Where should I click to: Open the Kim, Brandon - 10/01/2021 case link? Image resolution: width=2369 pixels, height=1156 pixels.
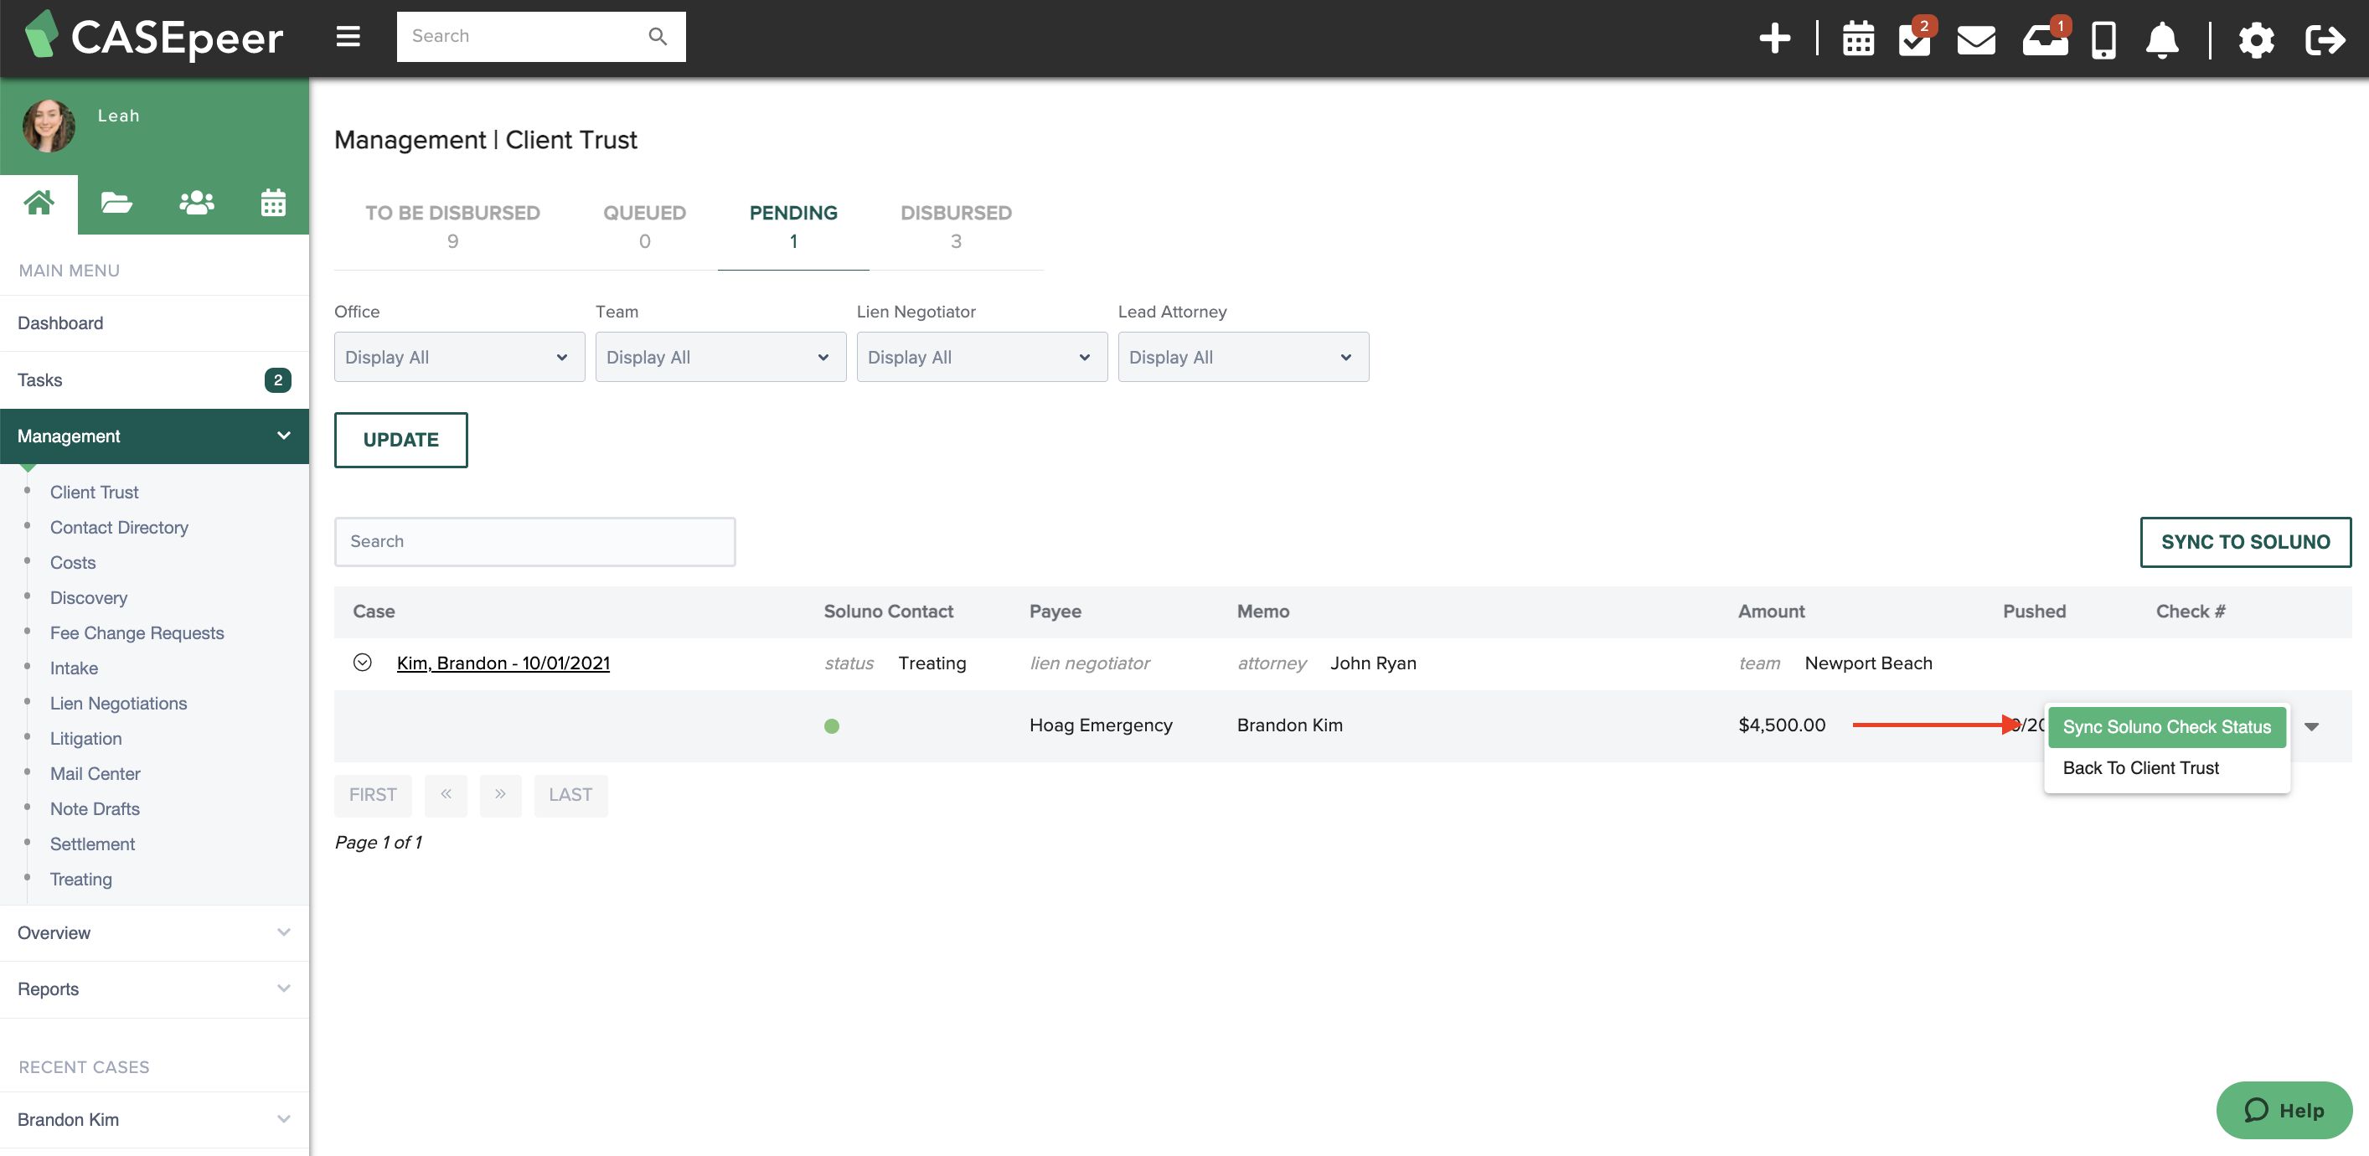coord(503,663)
